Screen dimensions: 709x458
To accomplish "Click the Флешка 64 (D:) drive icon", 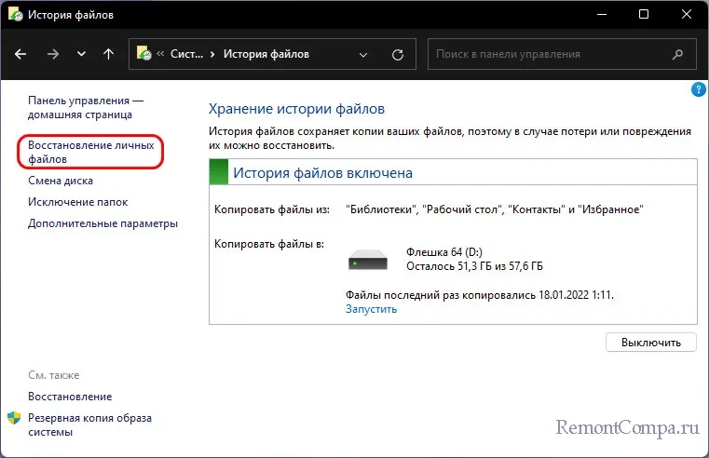I will 370,259.
